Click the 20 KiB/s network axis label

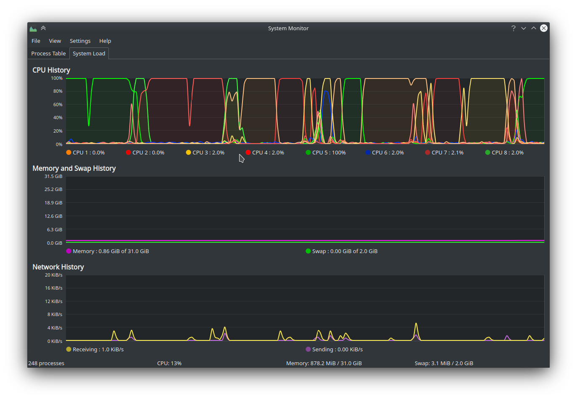click(x=54, y=275)
